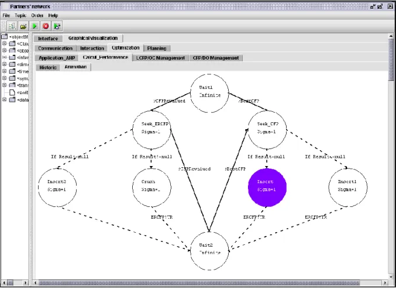Open the File menu

coord(6,15)
